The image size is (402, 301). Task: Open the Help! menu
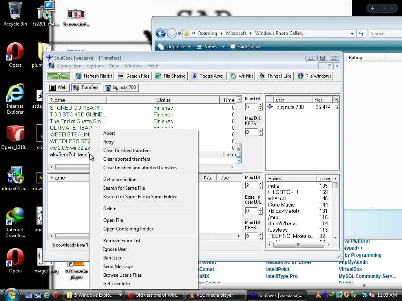click(153, 66)
